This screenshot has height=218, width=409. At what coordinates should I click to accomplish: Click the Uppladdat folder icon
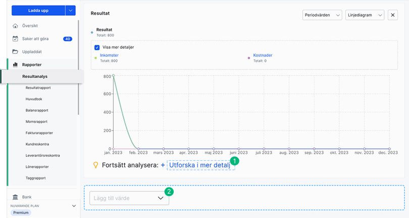click(15, 52)
